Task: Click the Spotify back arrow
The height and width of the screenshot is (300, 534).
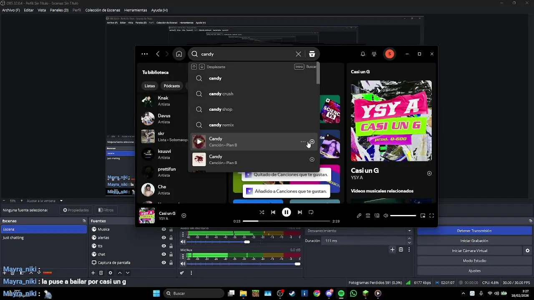Action: tap(158, 54)
